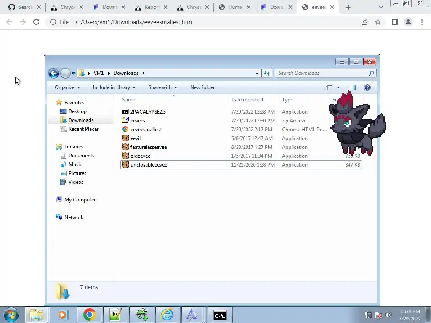The height and width of the screenshot is (323, 431).
Task: Open the Windows Start menu
Action: 11,315
